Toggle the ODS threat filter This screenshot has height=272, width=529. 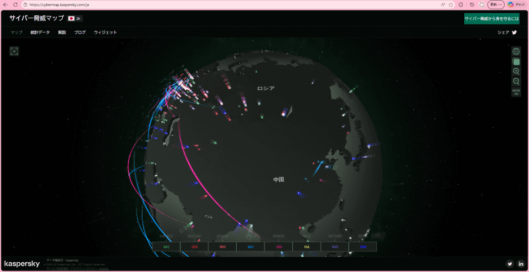(194, 246)
